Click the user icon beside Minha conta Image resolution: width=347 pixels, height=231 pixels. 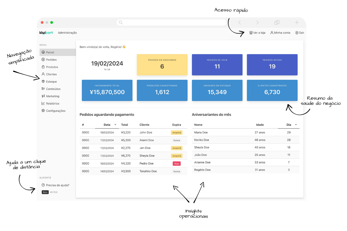(272, 33)
